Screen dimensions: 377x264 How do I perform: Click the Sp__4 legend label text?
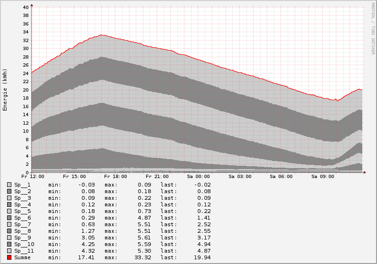pos(22,204)
